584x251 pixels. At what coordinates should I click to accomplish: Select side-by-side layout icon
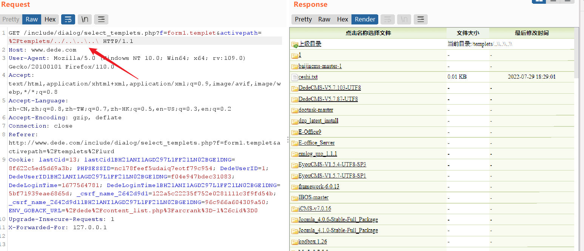539,1
